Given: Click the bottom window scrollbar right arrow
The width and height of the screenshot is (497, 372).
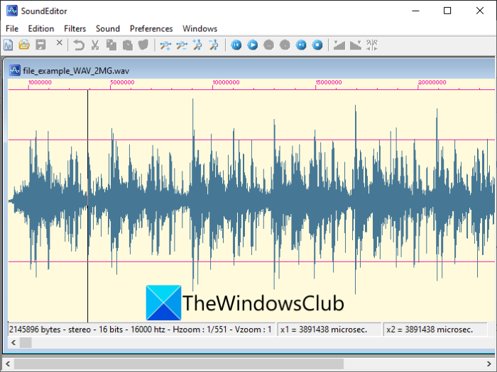Looking at the screenshot, I should point(489,363).
